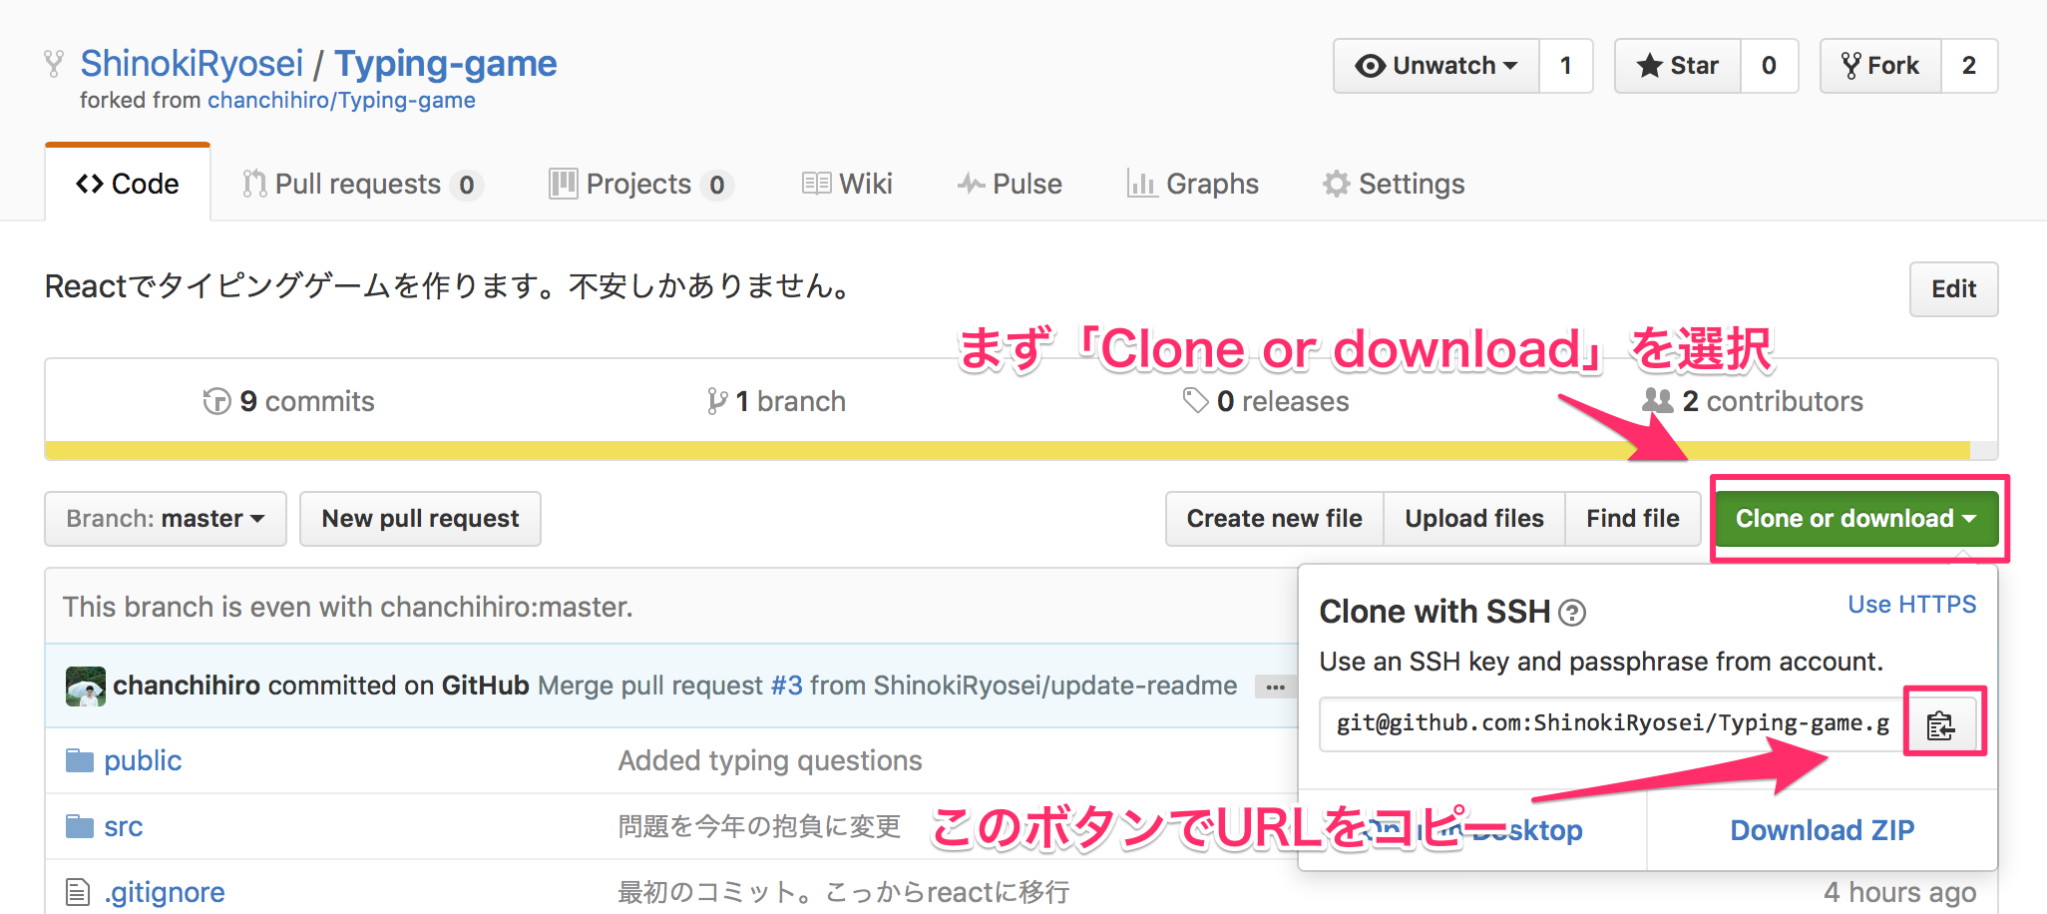
Task: Click the Projects counter badge 0
Action: 716,186
